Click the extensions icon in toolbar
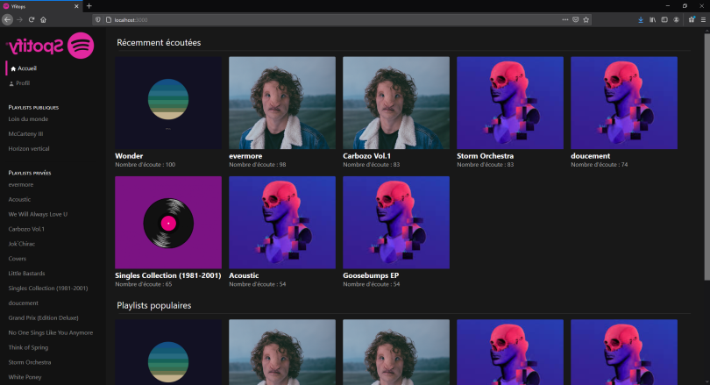 [x=692, y=19]
